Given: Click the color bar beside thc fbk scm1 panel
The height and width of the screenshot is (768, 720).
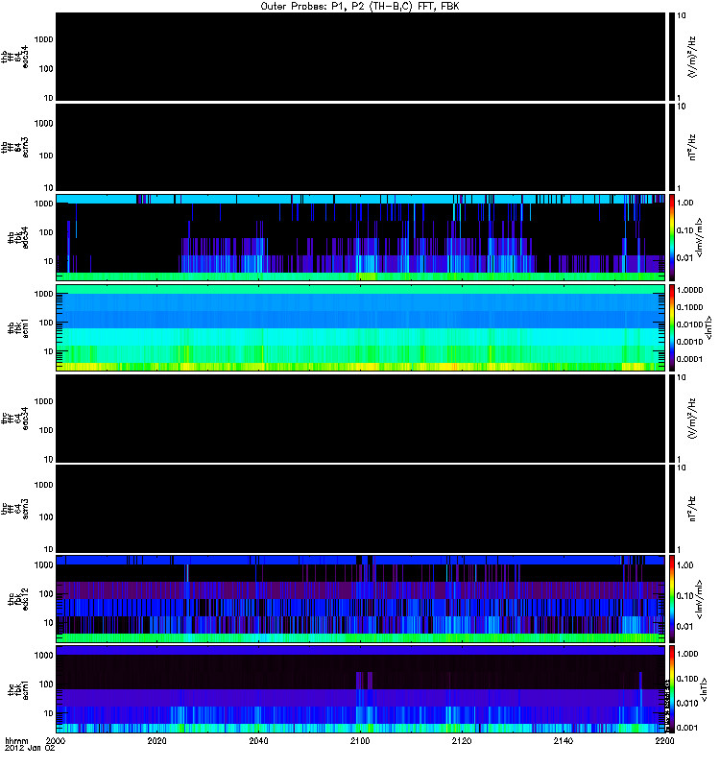Looking at the screenshot, I should pyautogui.click(x=672, y=689).
